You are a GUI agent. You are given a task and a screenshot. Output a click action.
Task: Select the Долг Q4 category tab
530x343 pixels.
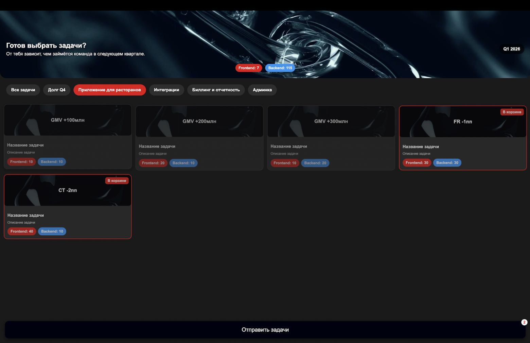(56, 90)
